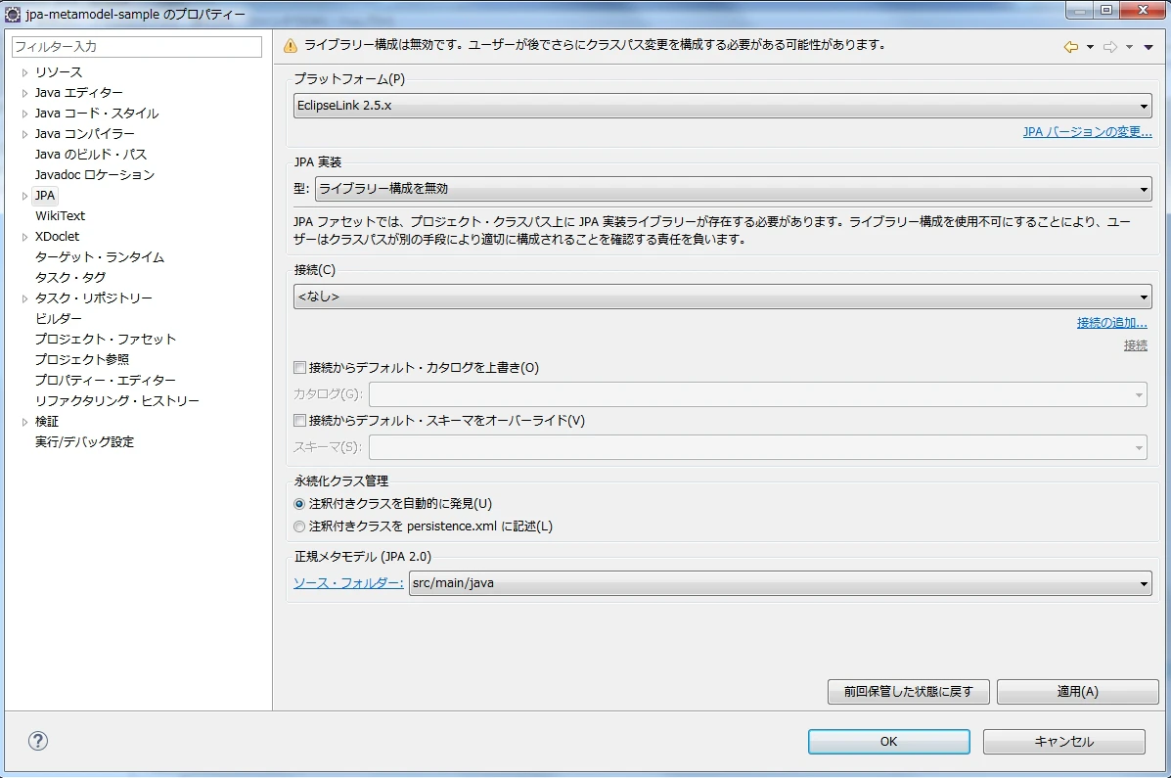This screenshot has height=778, width=1171.
Task: Click the back navigation arrow icon
Action: 1071,47
